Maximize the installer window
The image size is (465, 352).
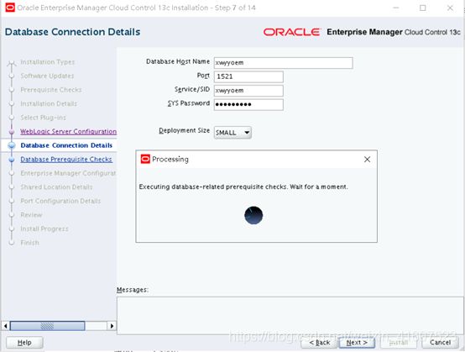pos(422,8)
